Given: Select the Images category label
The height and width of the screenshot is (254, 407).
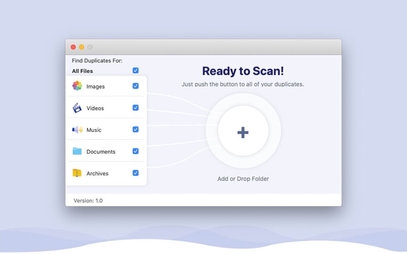Looking at the screenshot, I should pyautogui.click(x=96, y=87).
